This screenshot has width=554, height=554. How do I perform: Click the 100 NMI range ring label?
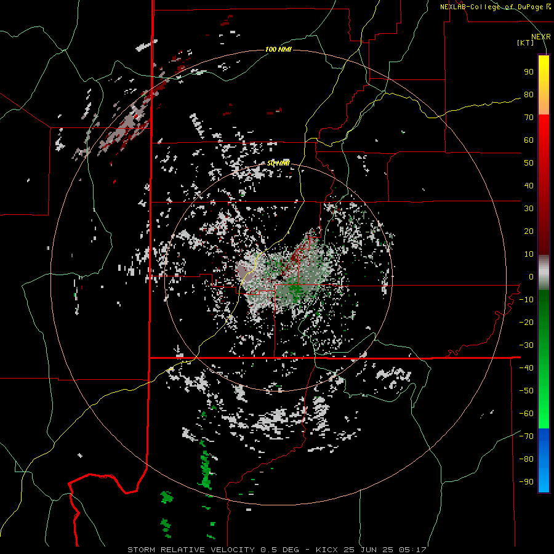(278, 49)
